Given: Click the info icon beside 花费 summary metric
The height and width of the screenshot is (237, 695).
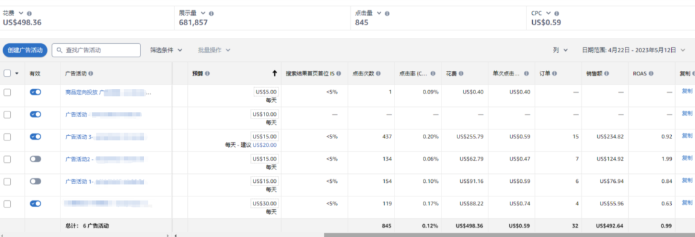Looking at the screenshot, I should pos(29,14).
